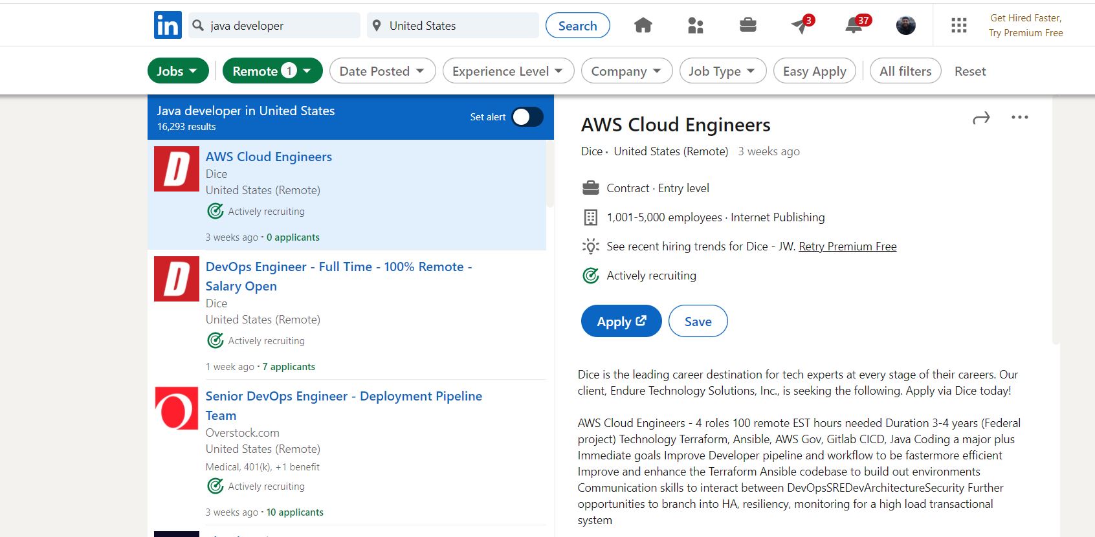The width and height of the screenshot is (1095, 537).
Task: Open DevOps Engineer Full Time listing title
Action: tap(339, 276)
